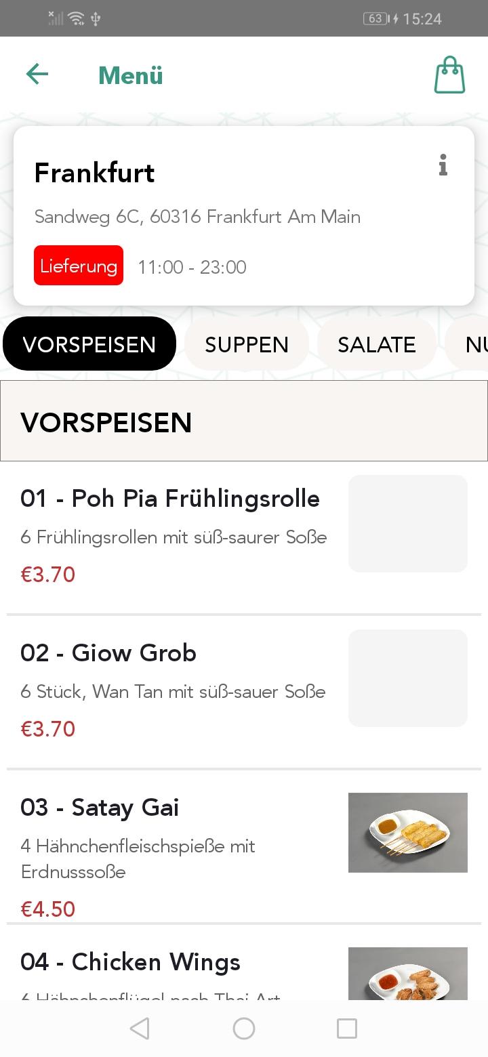
Task: Tap the VORSPEISEN section header
Action: pos(106,422)
